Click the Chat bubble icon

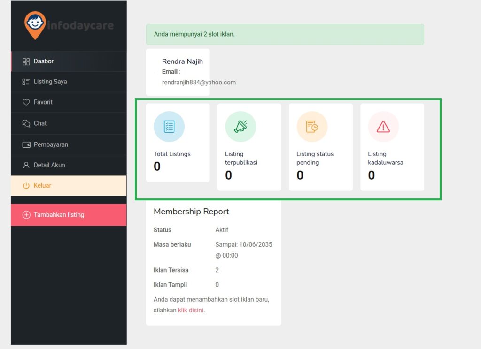pos(26,123)
